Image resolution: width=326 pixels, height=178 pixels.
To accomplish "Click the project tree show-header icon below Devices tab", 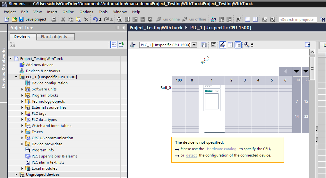I will [x=13, y=45].
